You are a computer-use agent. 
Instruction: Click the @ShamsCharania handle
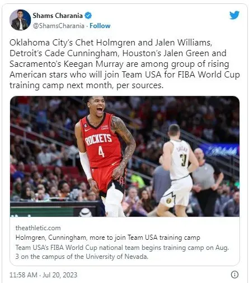pos(59,26)
